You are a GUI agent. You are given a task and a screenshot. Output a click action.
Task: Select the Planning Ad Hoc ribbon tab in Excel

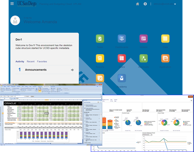pyautogui.click(x=46, y=86)
